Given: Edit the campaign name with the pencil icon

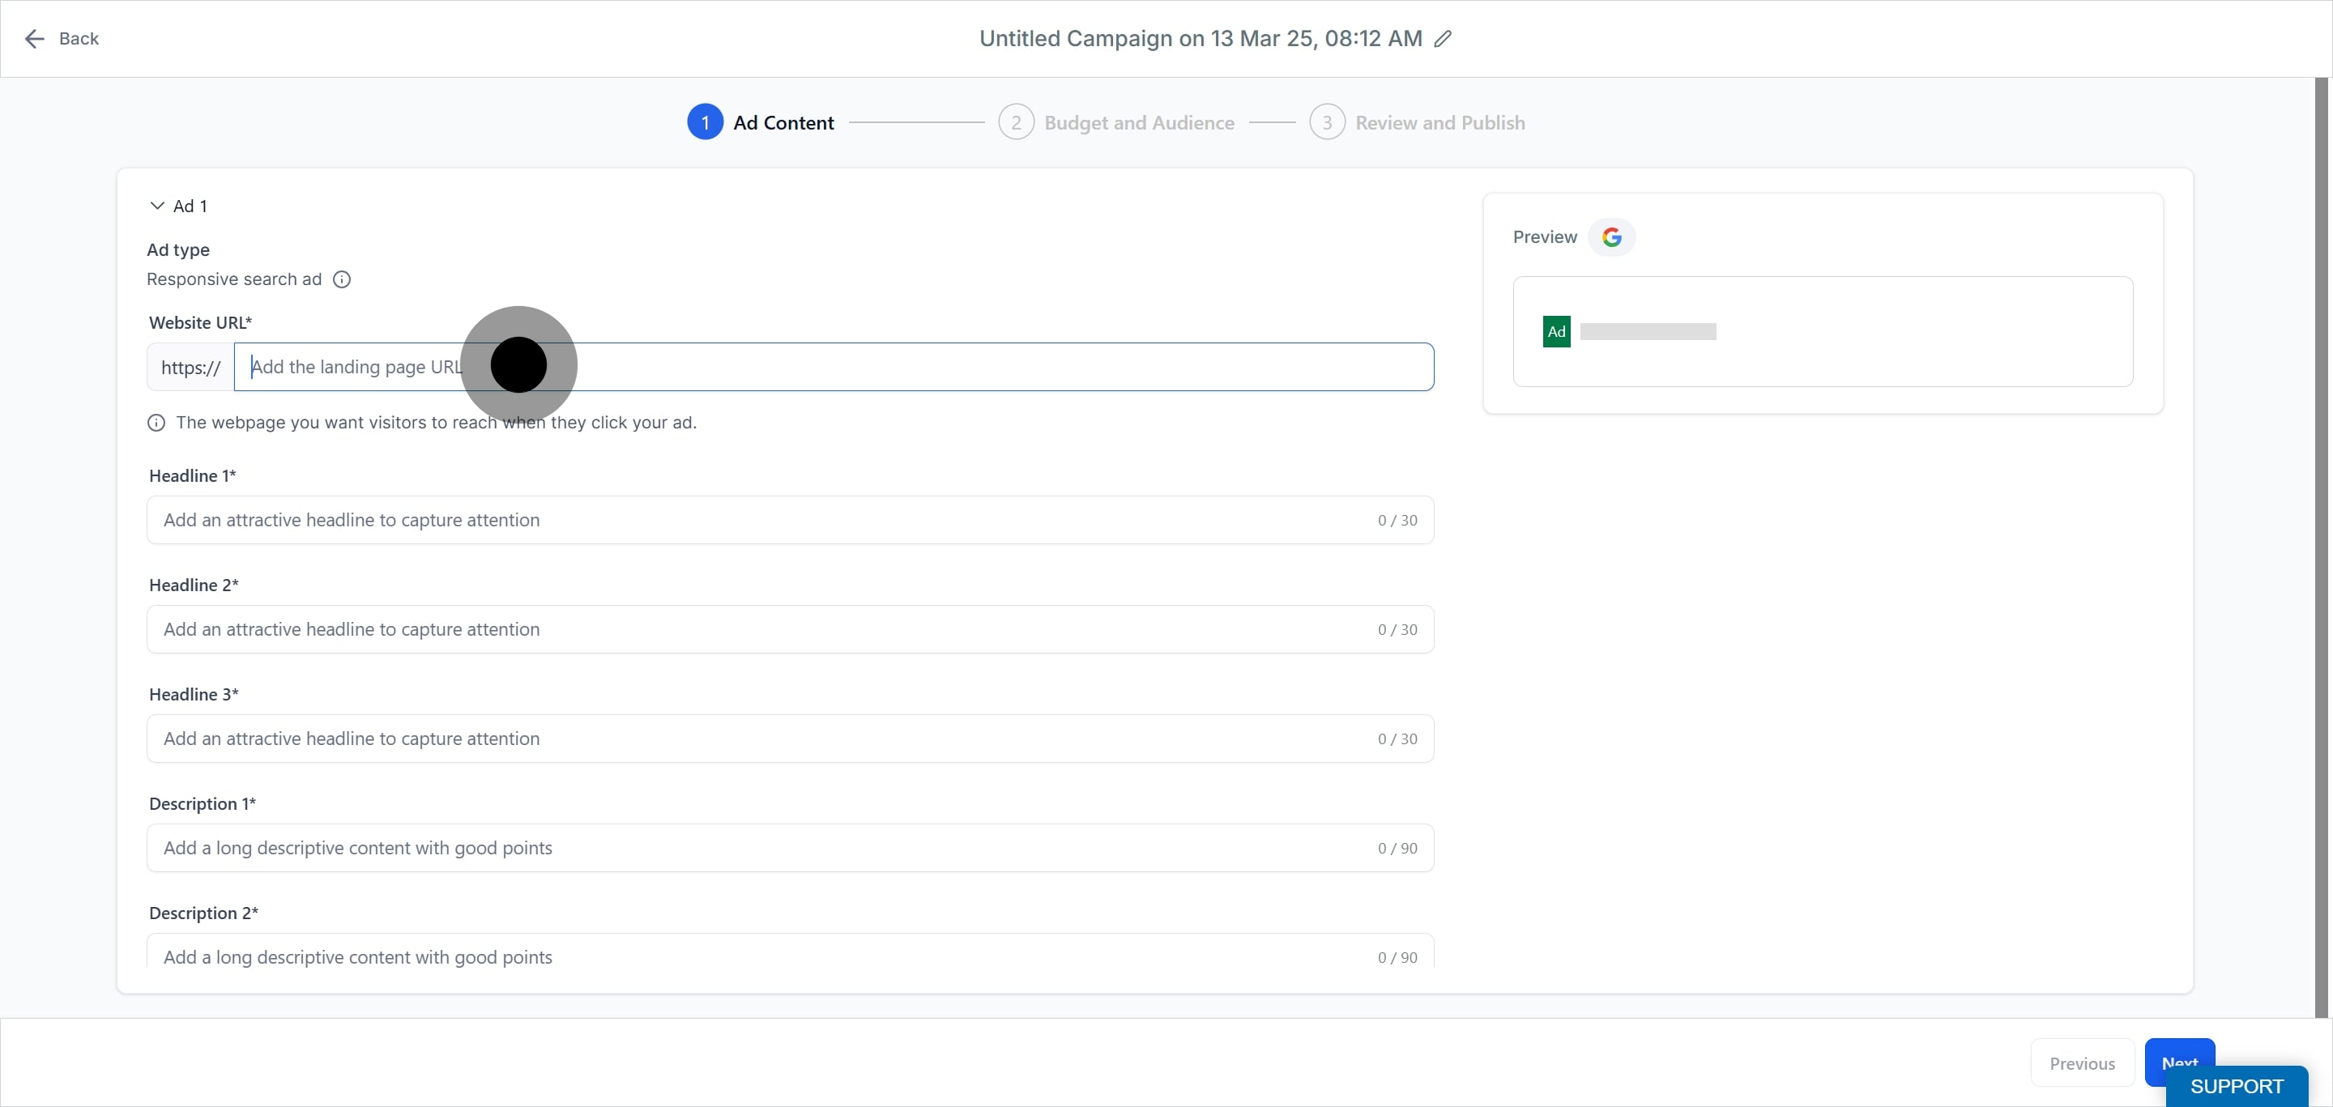Looking at the screenshot, I should tap(1443, 38).
